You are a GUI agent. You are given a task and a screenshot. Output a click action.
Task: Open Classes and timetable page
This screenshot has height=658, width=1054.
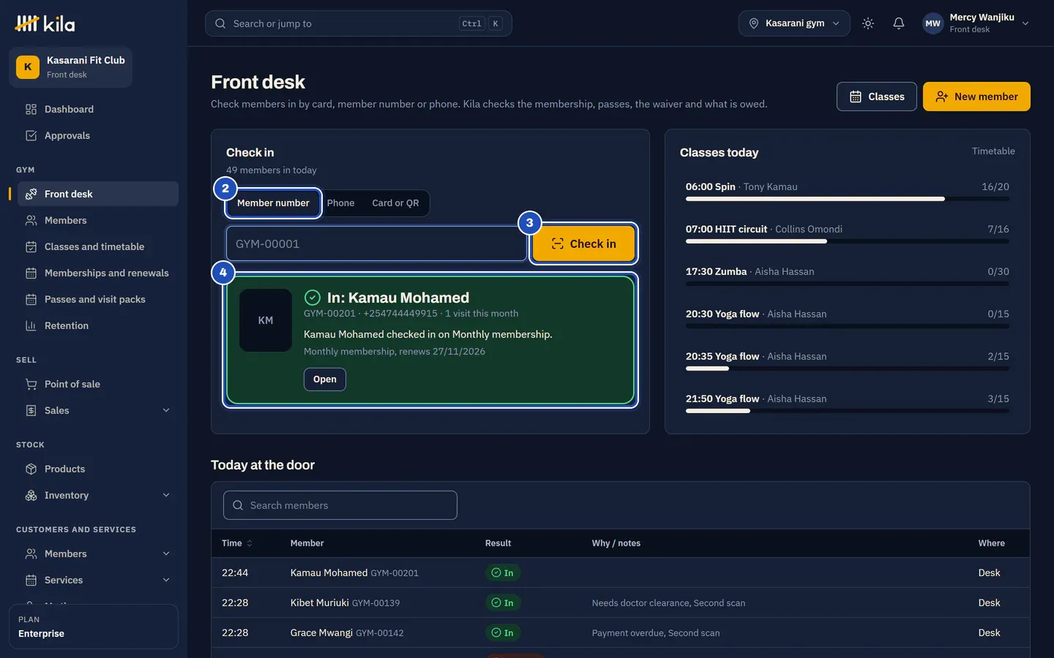point(98,246)
